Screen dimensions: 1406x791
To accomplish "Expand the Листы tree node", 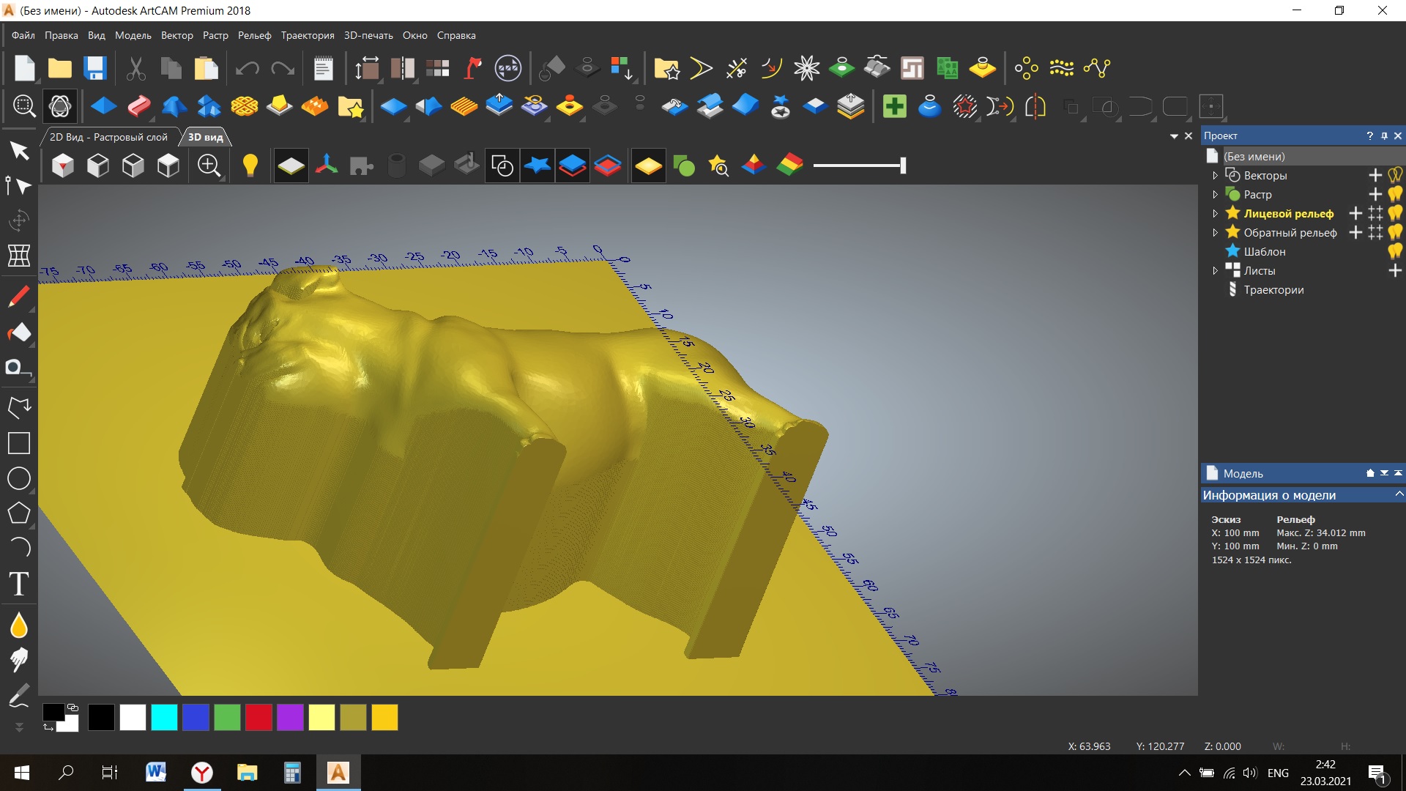I will tap(1215, 271).
